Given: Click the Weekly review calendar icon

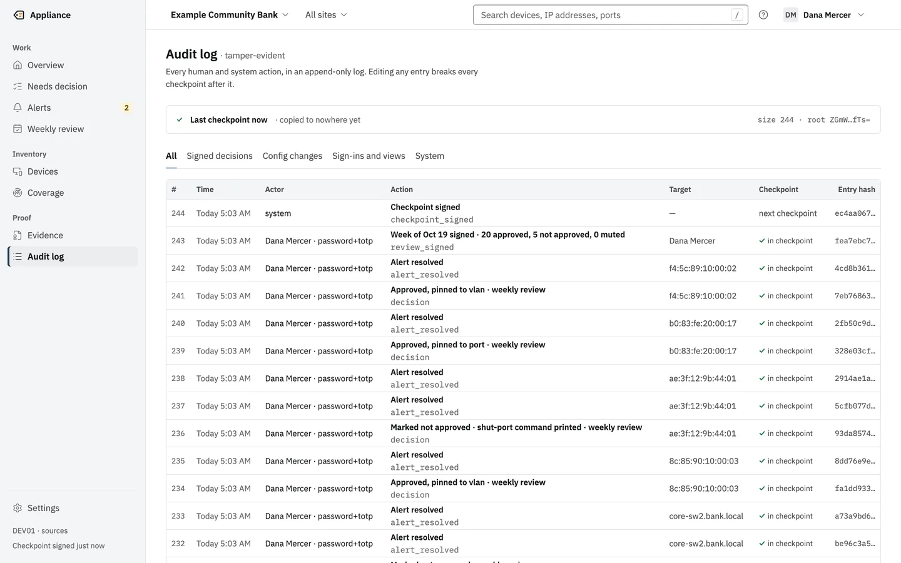Looking at the screenshot, I should pos(18,129).
